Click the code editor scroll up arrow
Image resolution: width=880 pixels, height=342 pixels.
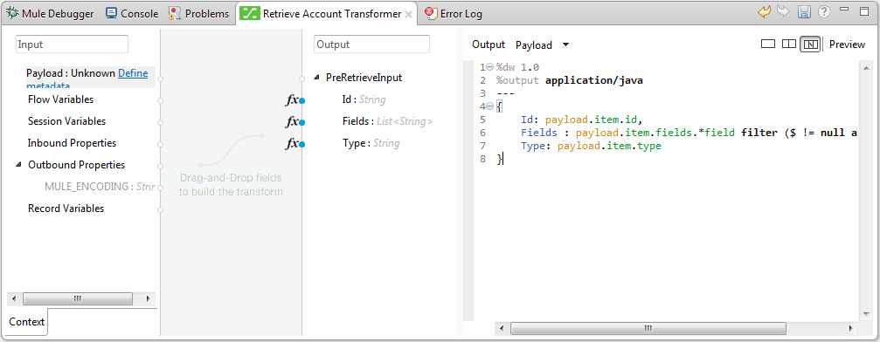[867, 68]
